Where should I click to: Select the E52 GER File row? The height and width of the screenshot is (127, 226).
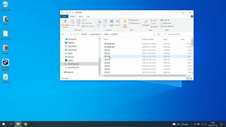coord(147,72)
